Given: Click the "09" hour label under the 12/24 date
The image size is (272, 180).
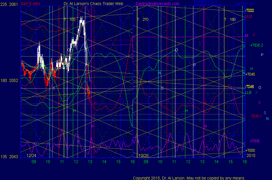Looking at the screenshot, I should point(34,162).
